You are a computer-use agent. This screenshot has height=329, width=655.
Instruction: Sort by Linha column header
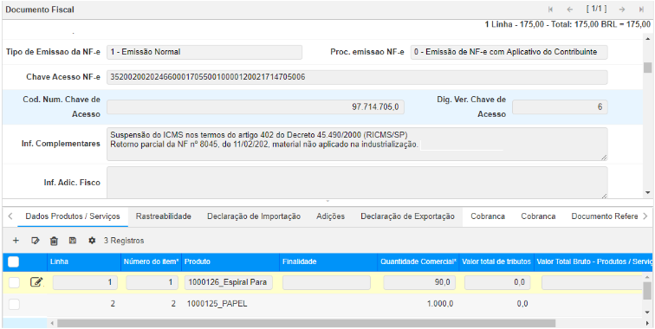[84, 261]
